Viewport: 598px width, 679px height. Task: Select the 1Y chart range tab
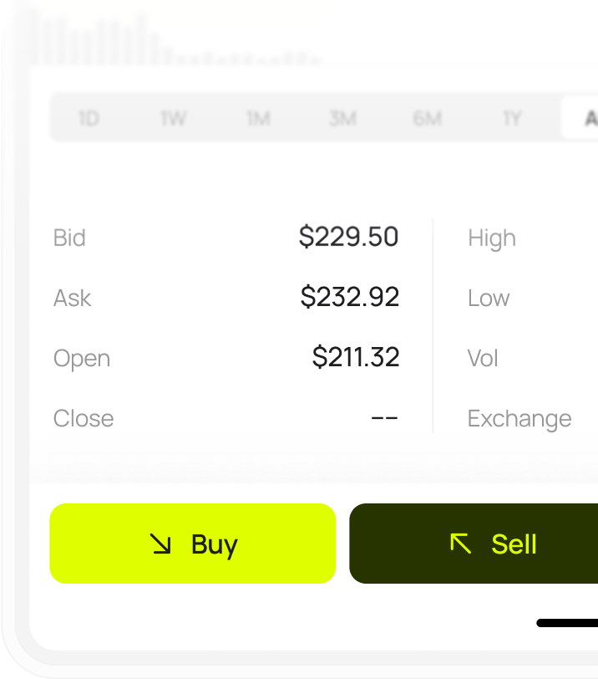pyautogui.click(x=512, y=119)
